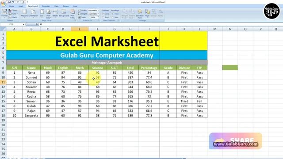Image resolution: width=283 pixels, height=159 pixels.
Task: Click the Mehnagar Azamgarh cell
Action: [107, 63]
